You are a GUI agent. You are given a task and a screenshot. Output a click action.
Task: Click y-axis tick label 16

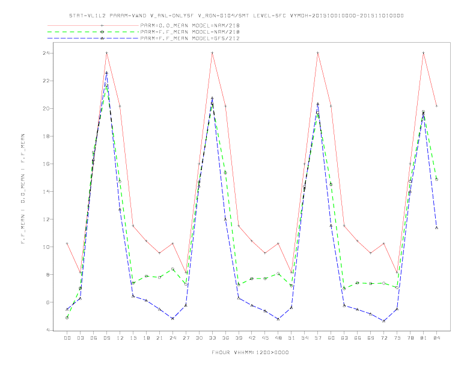(x=46, y=164)
